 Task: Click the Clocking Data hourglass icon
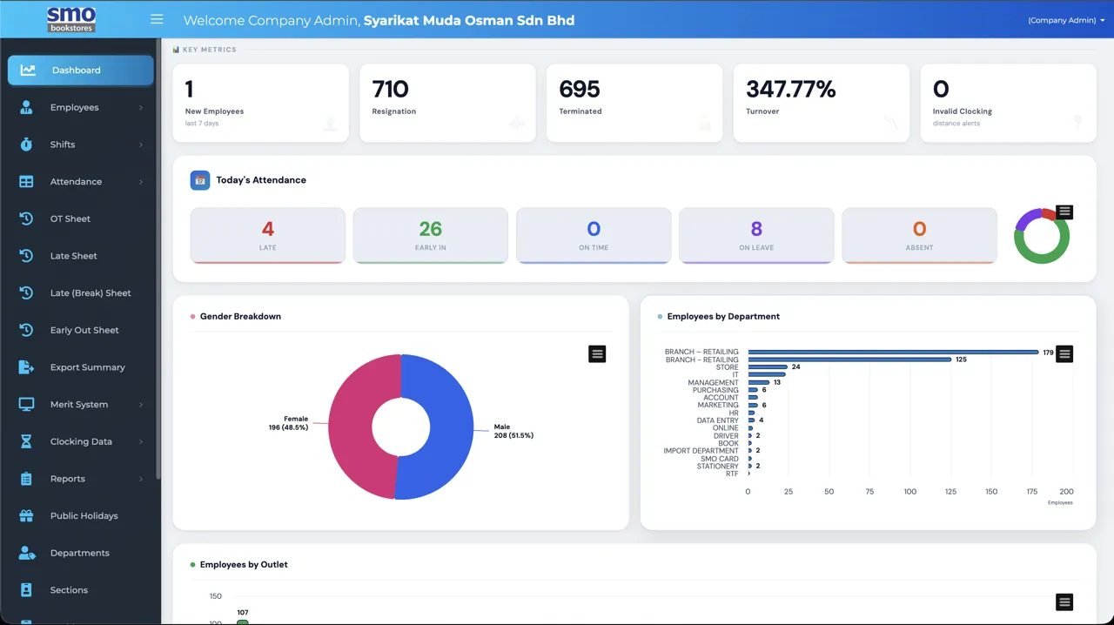[x=26, y=441]
